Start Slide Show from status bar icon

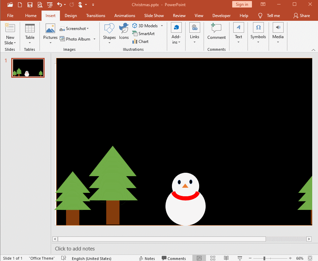click(x=240, y=258)
